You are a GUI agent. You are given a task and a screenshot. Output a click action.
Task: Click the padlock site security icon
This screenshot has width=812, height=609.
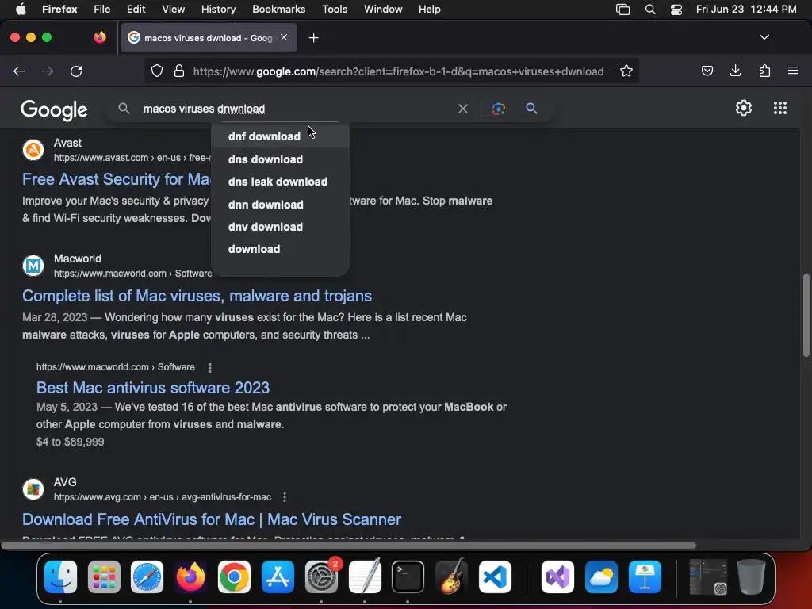(x=179, y=71)
